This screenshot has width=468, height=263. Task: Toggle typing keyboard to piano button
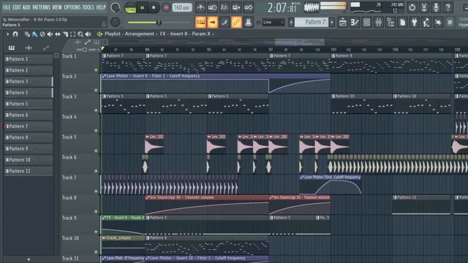tap(200, 22)
